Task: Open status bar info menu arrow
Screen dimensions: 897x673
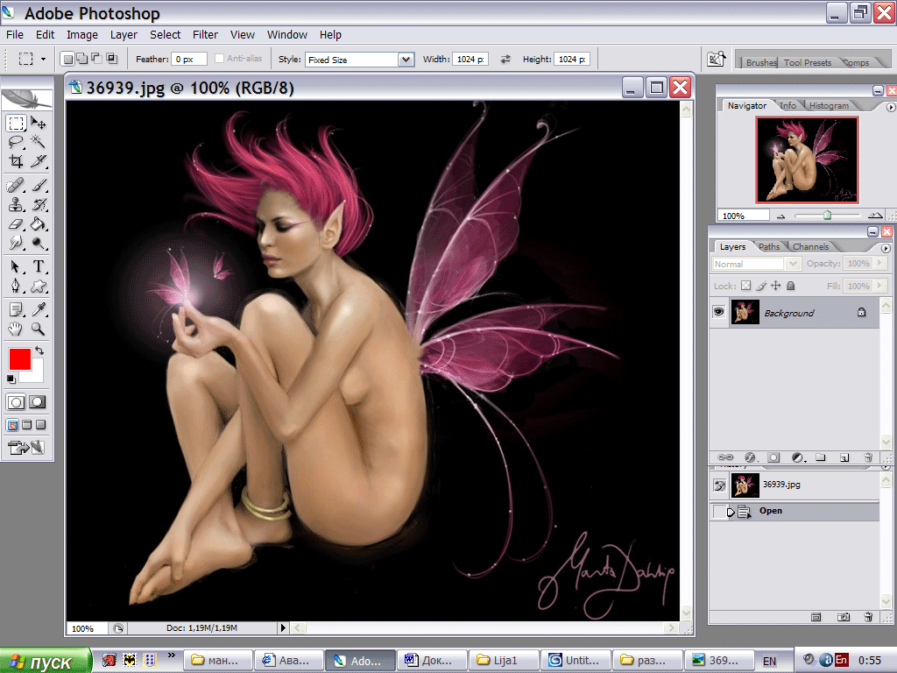Action: point(283,627)
